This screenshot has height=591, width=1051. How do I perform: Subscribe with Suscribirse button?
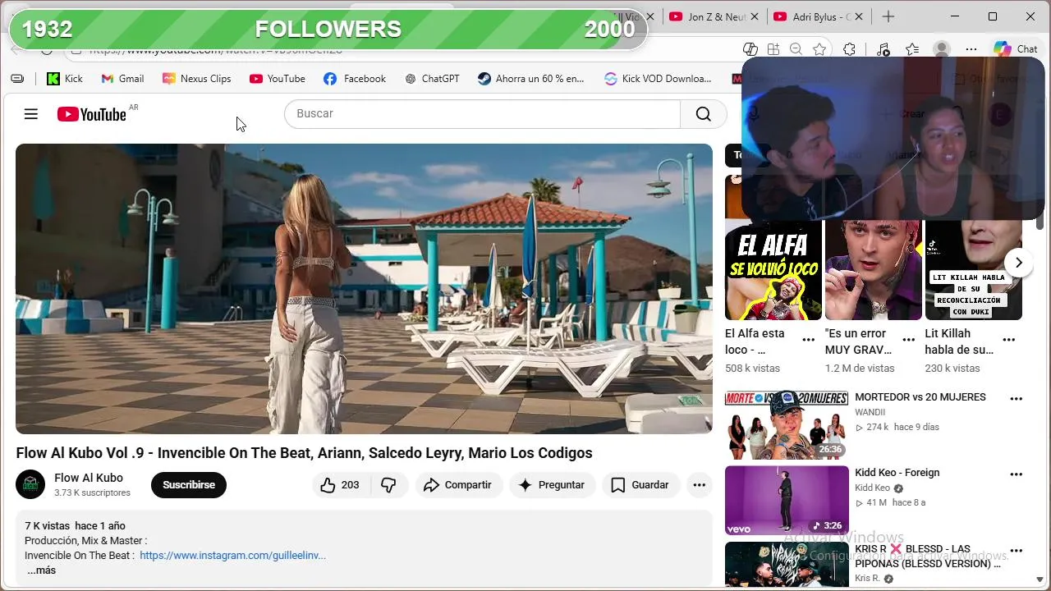188,485
